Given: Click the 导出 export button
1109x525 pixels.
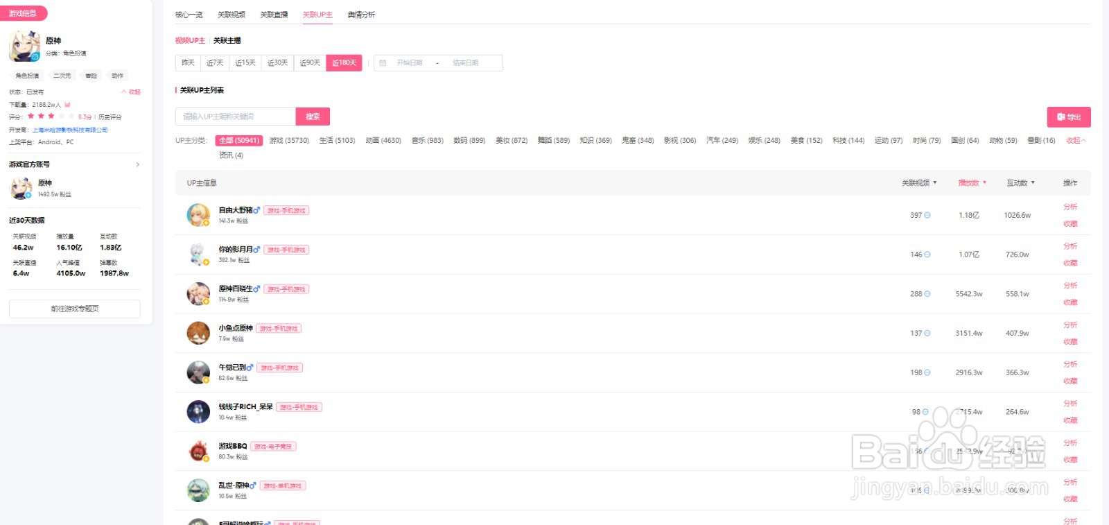Looking at the screenshot, I should click(x=1069, y=117).
